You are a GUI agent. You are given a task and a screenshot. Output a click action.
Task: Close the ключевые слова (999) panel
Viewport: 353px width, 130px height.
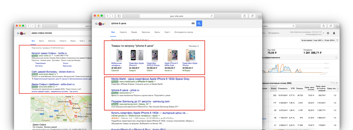337,83
